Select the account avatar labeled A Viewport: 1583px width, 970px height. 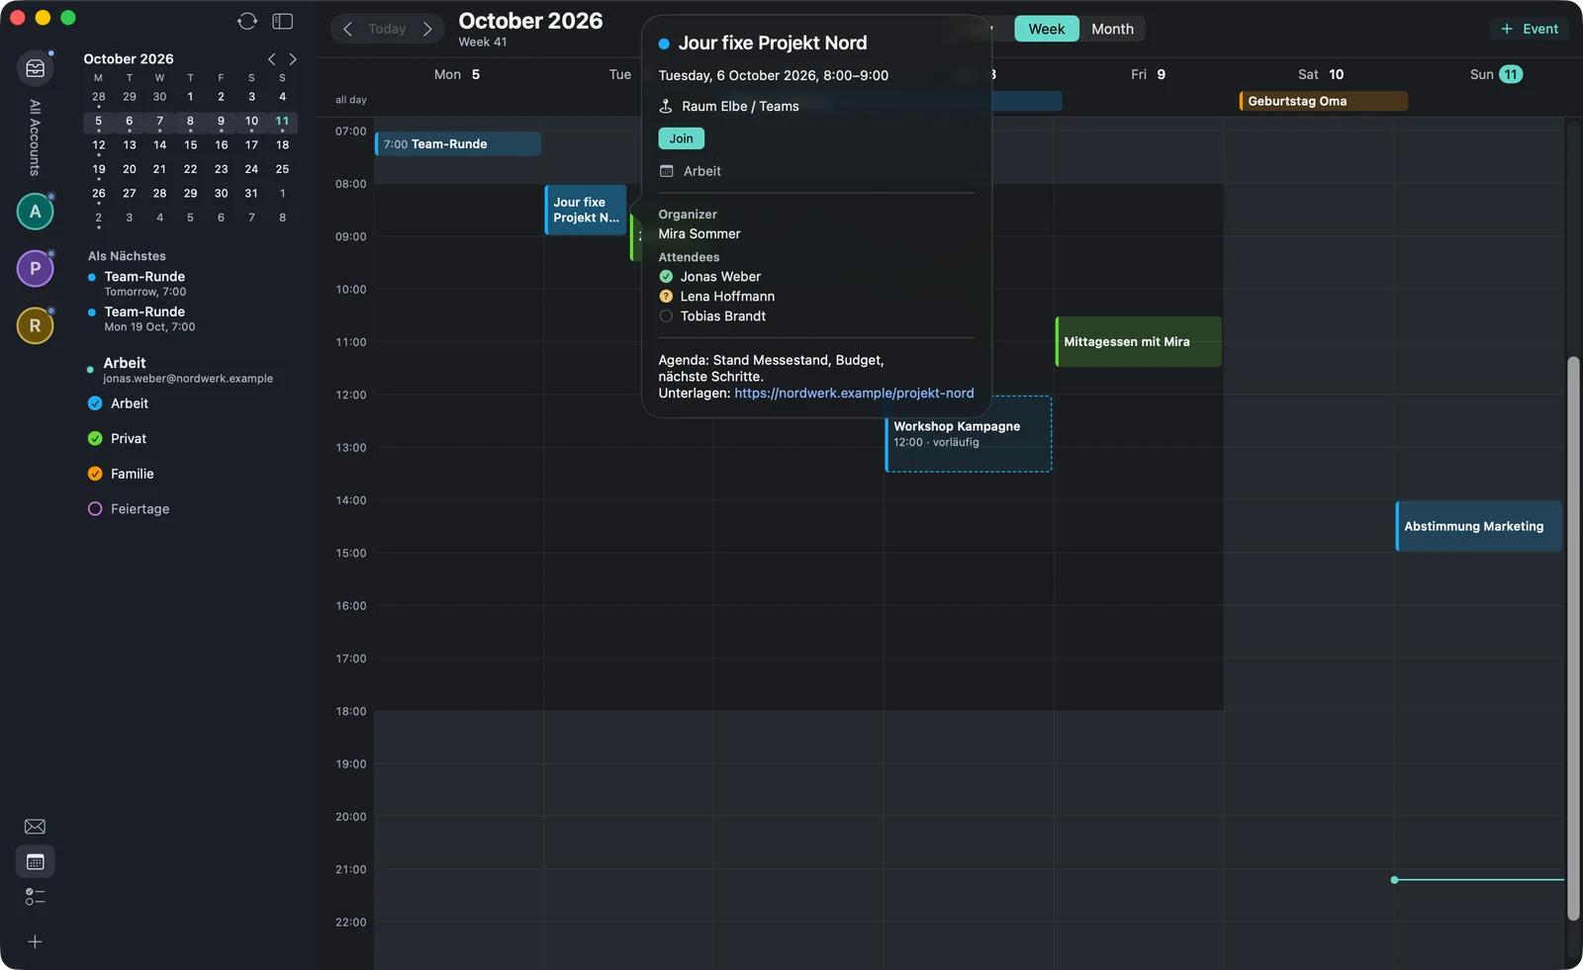click(36, 212)
